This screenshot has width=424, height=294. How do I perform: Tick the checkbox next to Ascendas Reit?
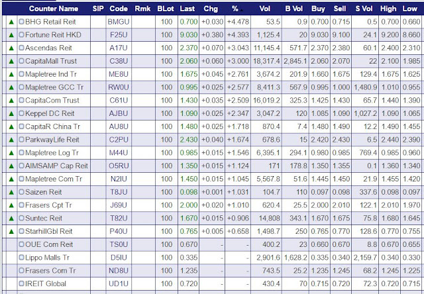coord(22,48)
